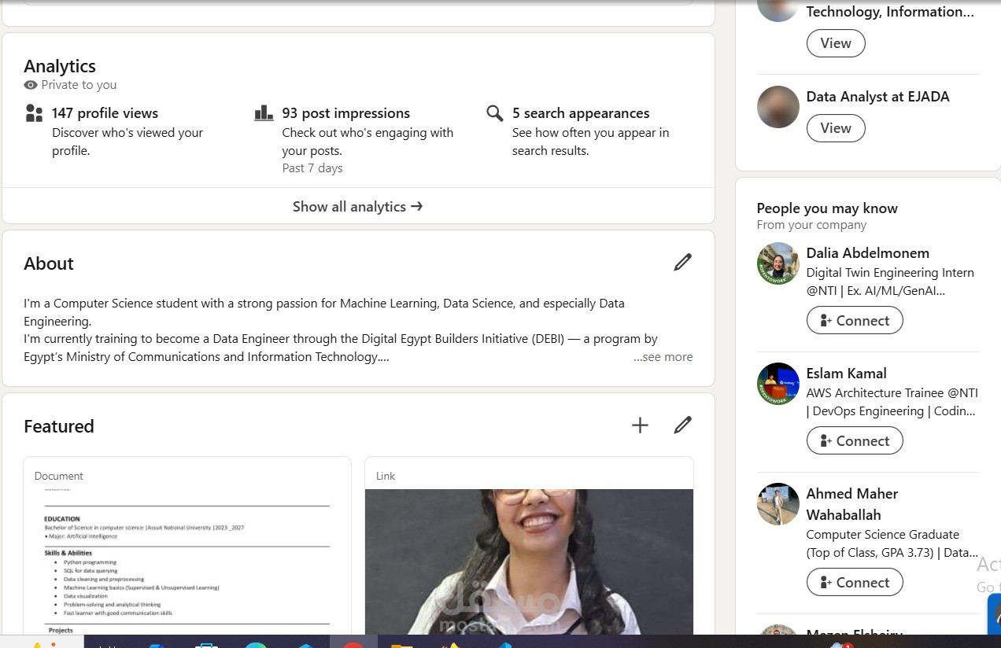Click the Featured section heading
This screenshot has width=1001, height=648.
(59, 426)
